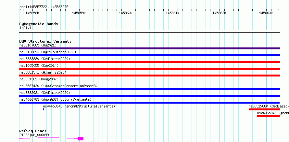Click the thin blue nsv831381 Wong2007 line
289x142 pixels.
(x=149, y=82)
